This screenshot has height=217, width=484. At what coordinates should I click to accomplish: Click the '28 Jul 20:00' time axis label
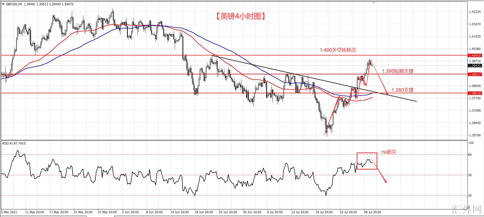click(x=372, y=212)
